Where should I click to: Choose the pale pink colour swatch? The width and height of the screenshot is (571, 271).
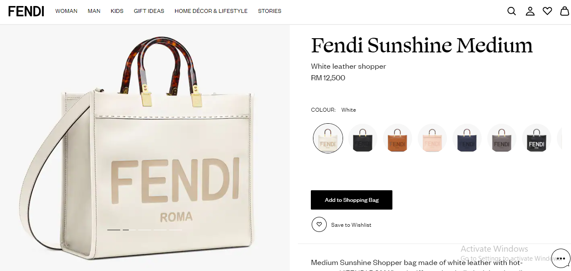pos(432,138)
